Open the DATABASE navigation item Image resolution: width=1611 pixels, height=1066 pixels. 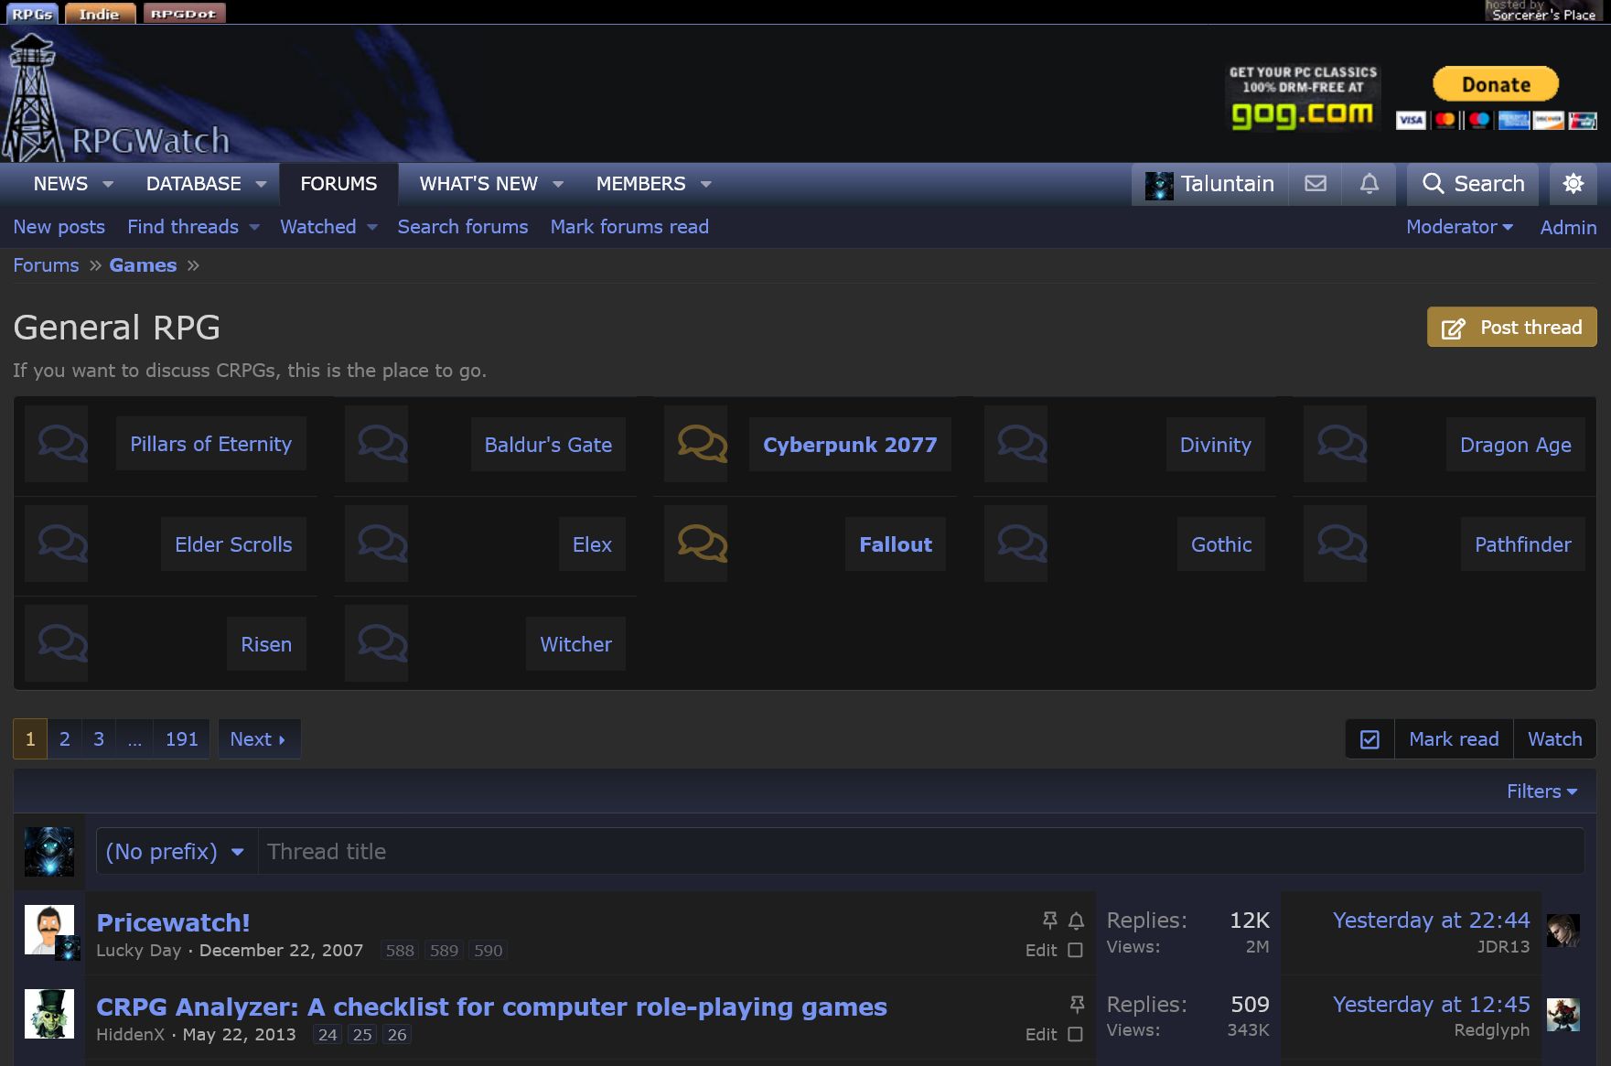coord(194,184)
